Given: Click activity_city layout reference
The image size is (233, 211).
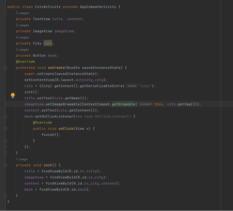Looking at the screenshot, I should pyautogui.click(x=89, y=80).
